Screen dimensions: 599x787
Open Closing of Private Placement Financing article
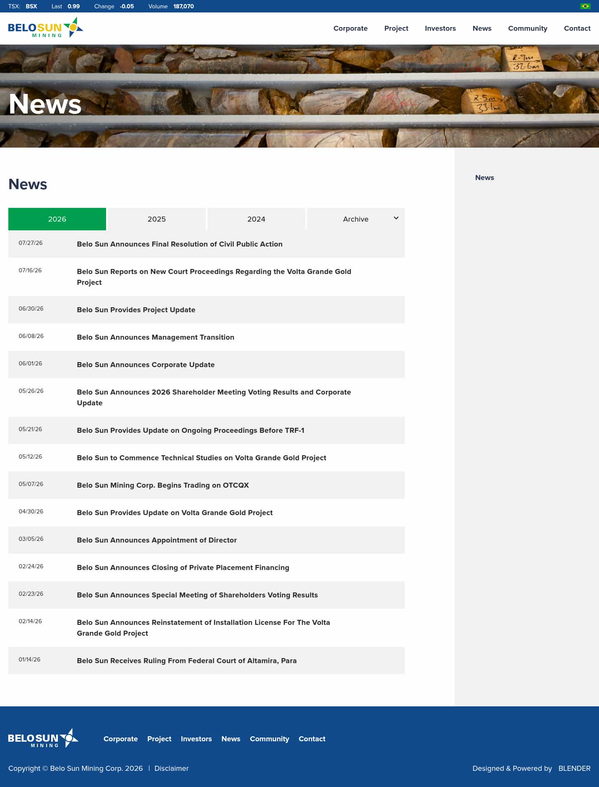183,567
